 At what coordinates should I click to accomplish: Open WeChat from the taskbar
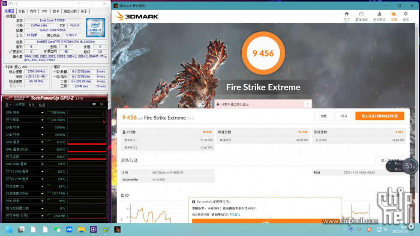coord(57,230)
